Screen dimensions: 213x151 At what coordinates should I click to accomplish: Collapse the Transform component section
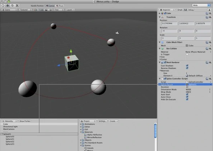(160, 17)
